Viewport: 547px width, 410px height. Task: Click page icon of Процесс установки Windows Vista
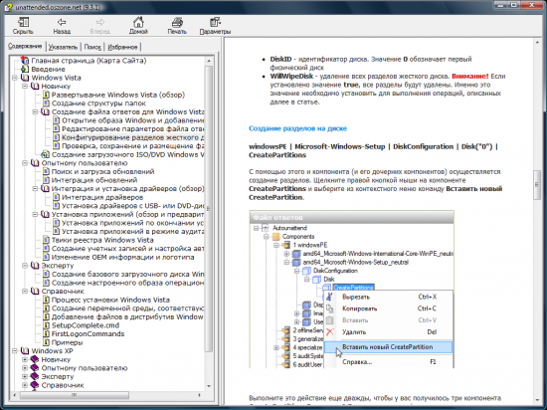pos(46,300)
